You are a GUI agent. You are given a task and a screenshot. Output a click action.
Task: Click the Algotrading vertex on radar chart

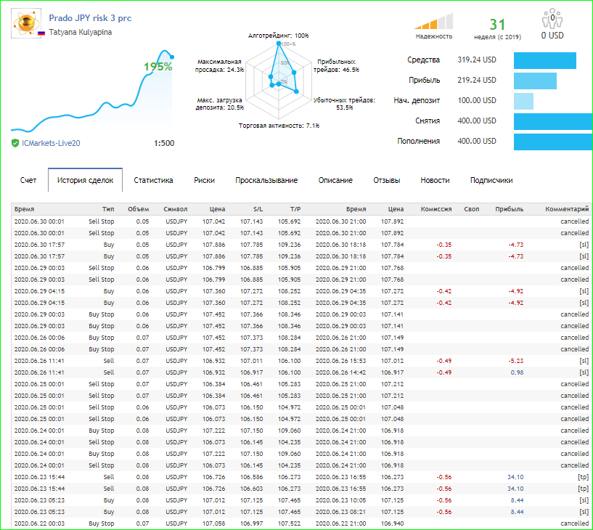pos(279,43)
